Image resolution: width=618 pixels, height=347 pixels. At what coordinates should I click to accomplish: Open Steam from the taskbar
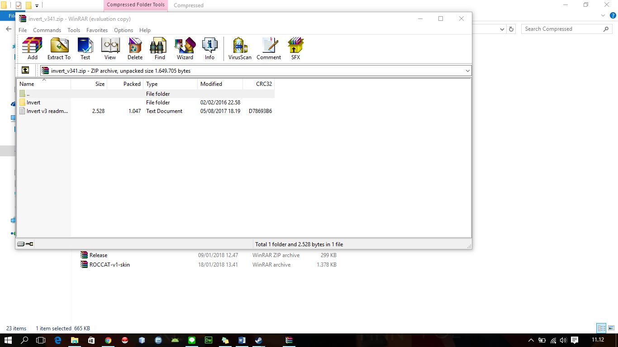(x=258, y=340)
